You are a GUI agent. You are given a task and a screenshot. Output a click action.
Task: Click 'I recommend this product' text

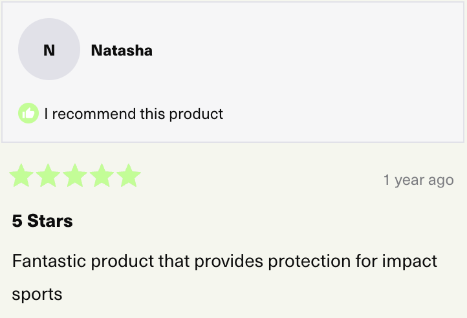click(x=133, y=114)
